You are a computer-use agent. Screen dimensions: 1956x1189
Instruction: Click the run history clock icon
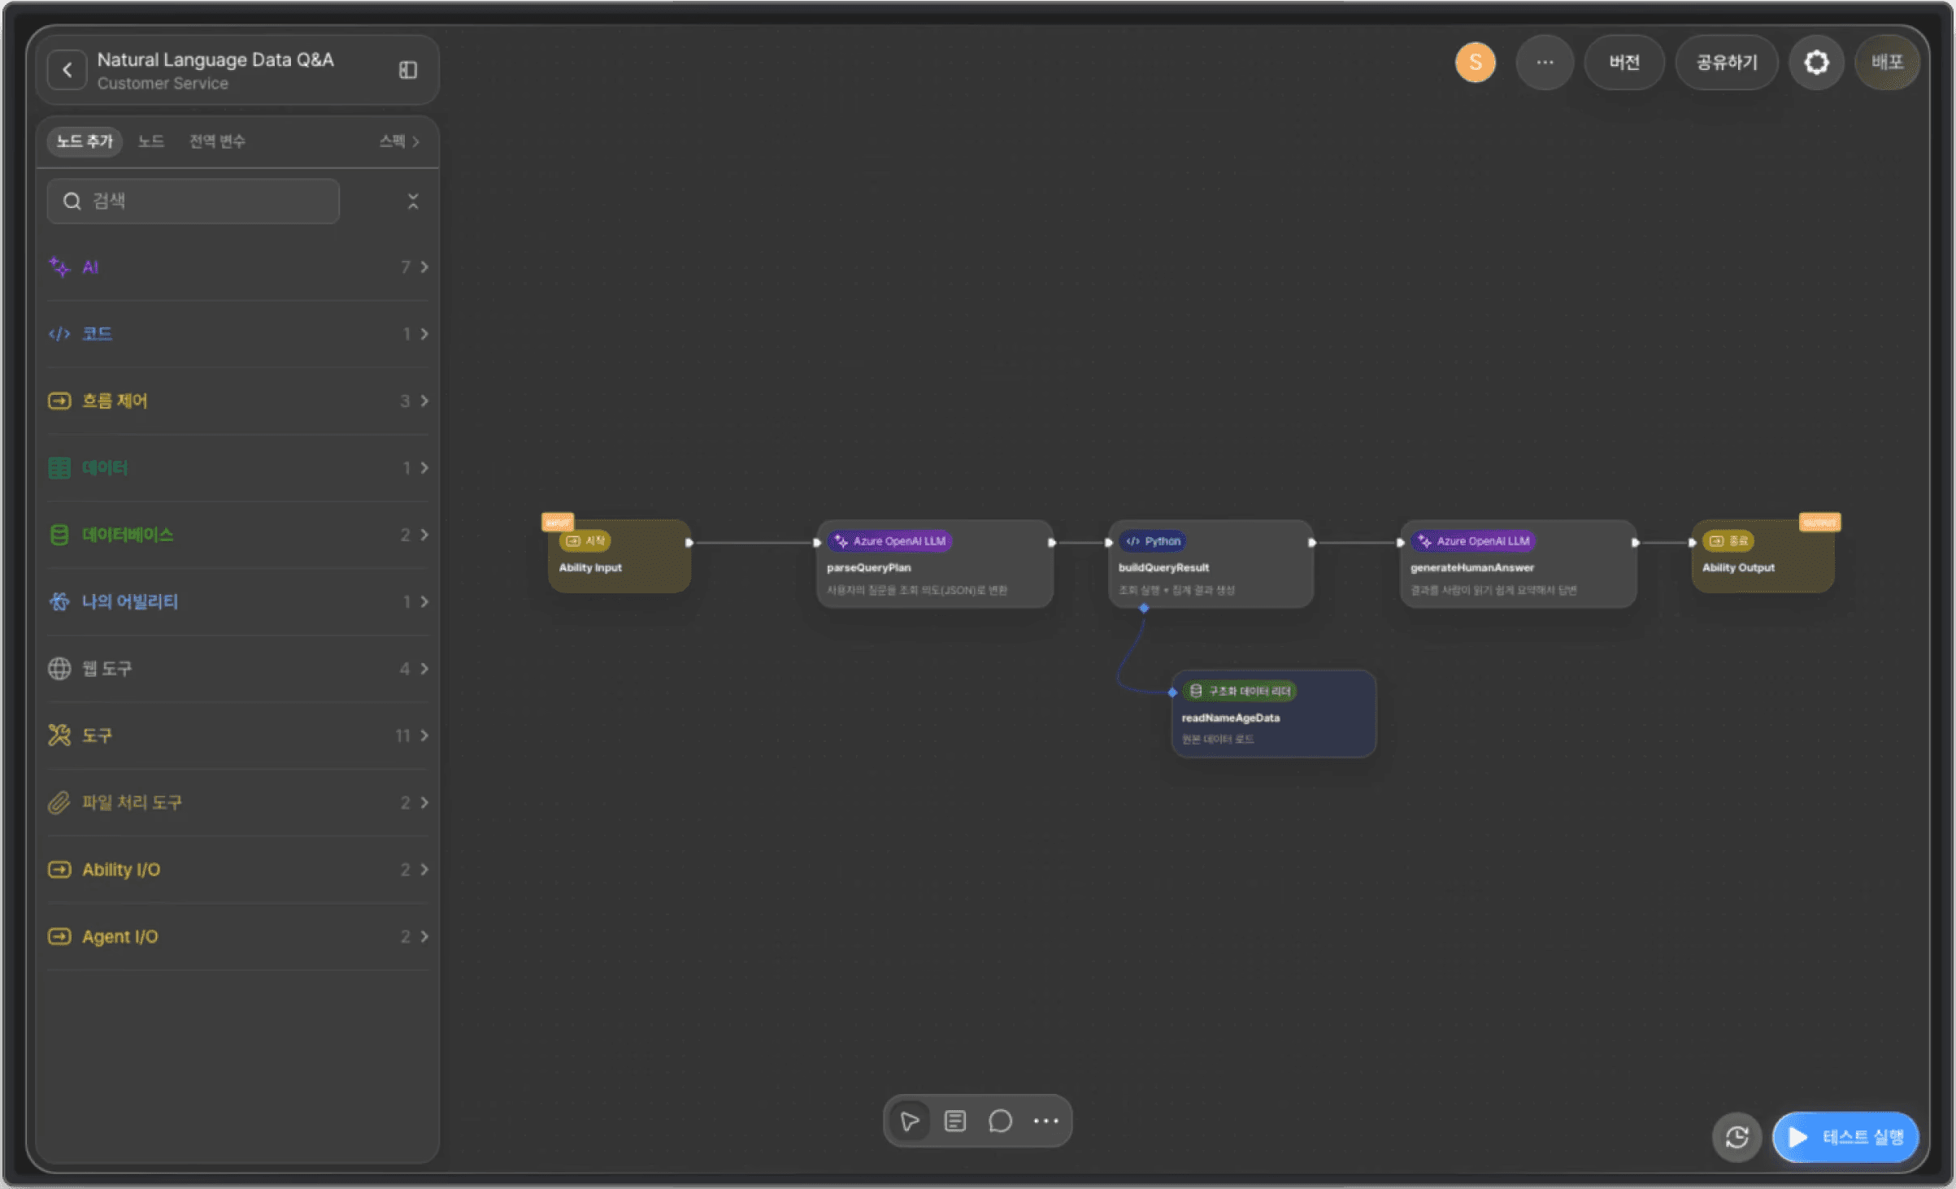(1736, 1137)
